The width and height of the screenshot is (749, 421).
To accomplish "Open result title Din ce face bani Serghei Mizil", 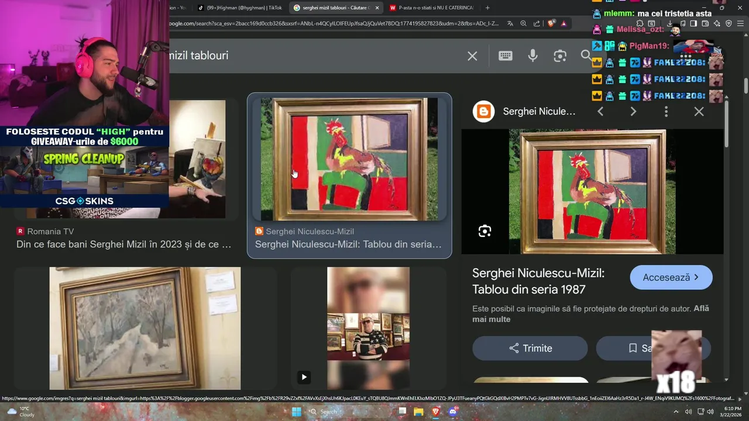I will pos(124,244).
